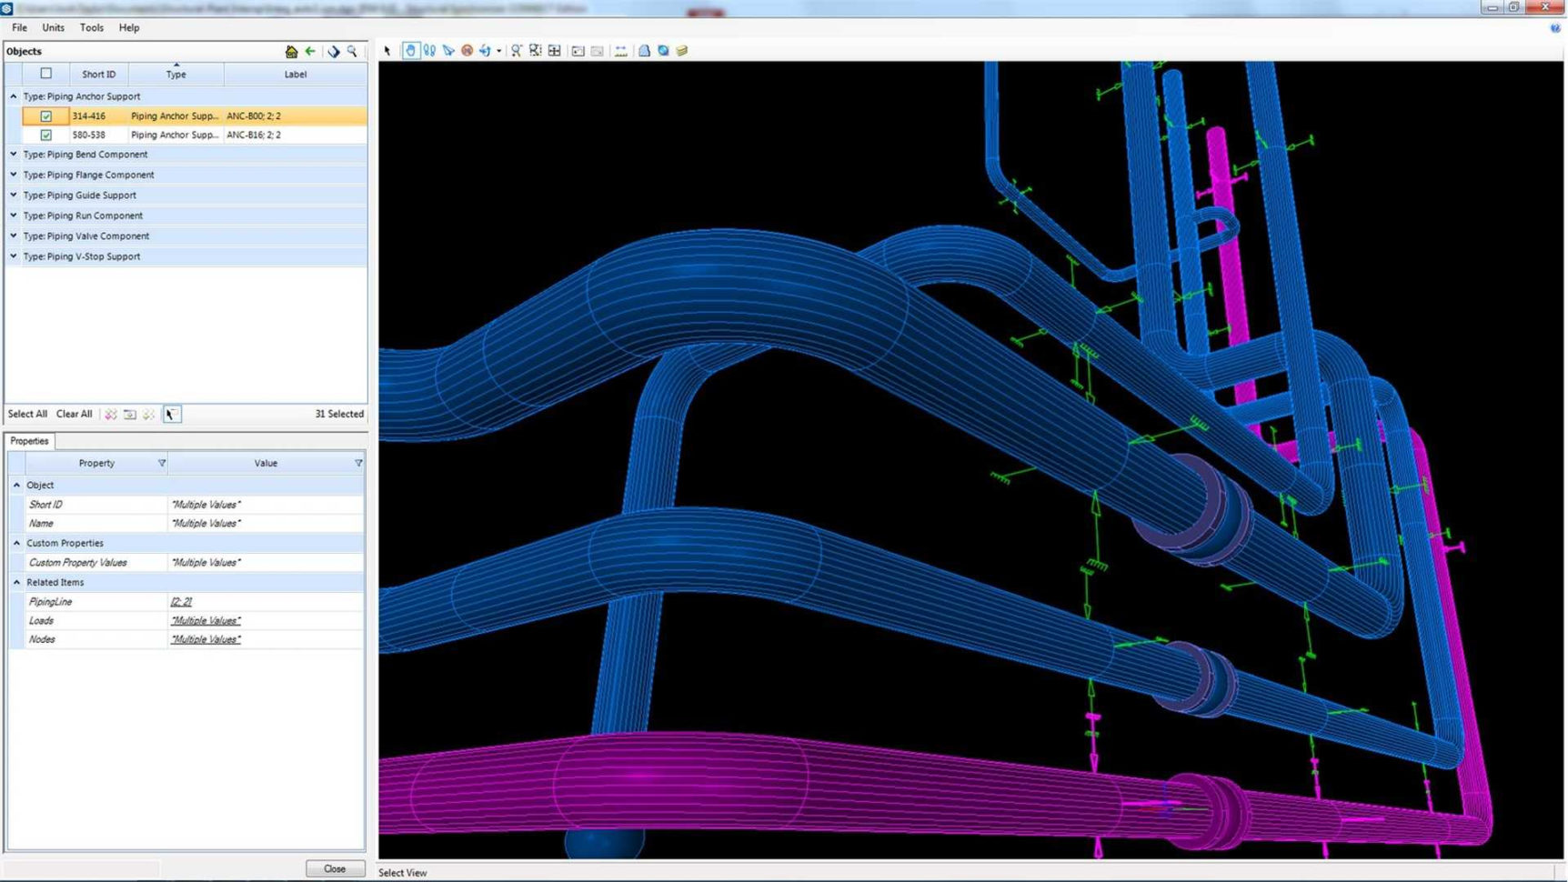Screen dimensions: 1568x882
Task: Click the Clear All button
Action: 74,414
